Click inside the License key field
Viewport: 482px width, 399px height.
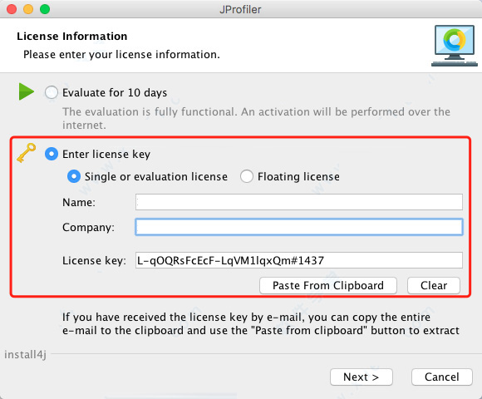click(x=299, y=260)
